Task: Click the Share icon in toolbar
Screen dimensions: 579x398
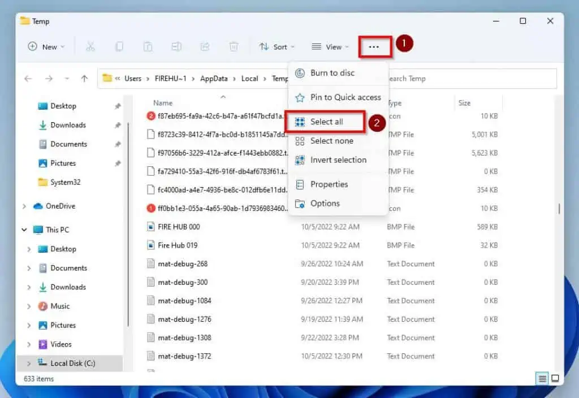Action: (x=205, y=47)
